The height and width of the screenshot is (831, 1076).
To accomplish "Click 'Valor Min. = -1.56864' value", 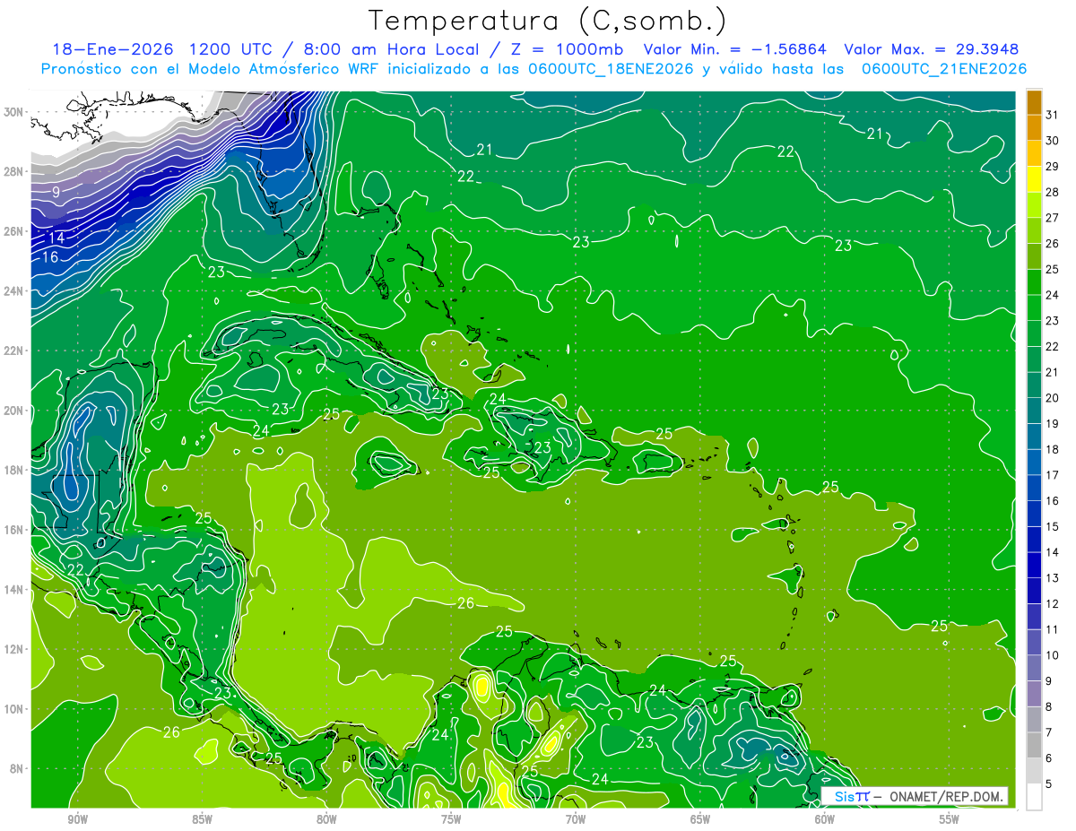I will coord(734,49).
